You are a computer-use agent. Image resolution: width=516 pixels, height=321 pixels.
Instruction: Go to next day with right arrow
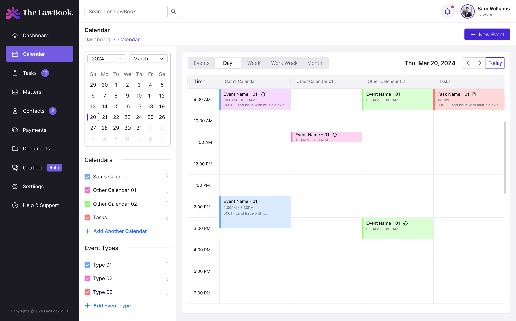coord(480,63)
